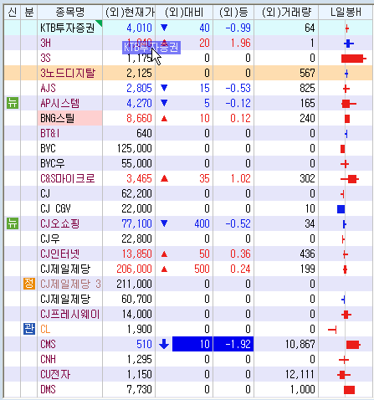Click the L일봉H column header
The height and width of the screenshot is (400, 374).
click(346, 13)
